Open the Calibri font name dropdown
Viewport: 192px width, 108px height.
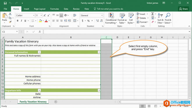(x=34, y=15)
